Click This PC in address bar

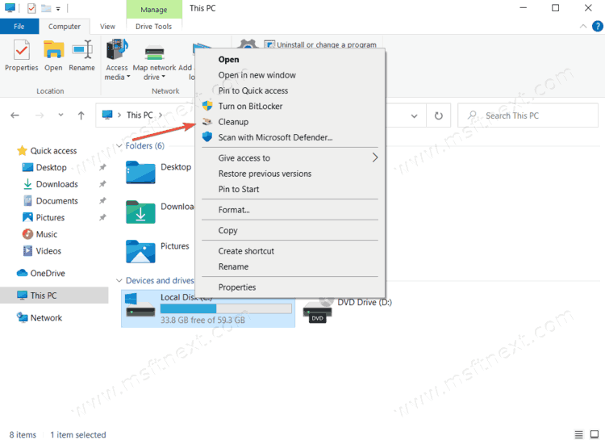point(140,115)
